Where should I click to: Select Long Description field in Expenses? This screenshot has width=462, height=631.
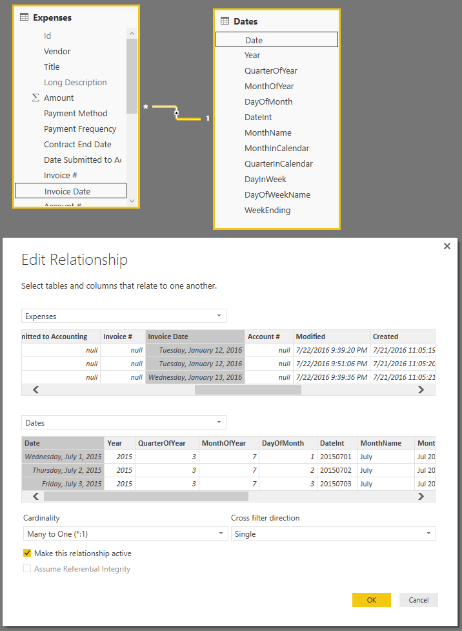tap(75, 82)
